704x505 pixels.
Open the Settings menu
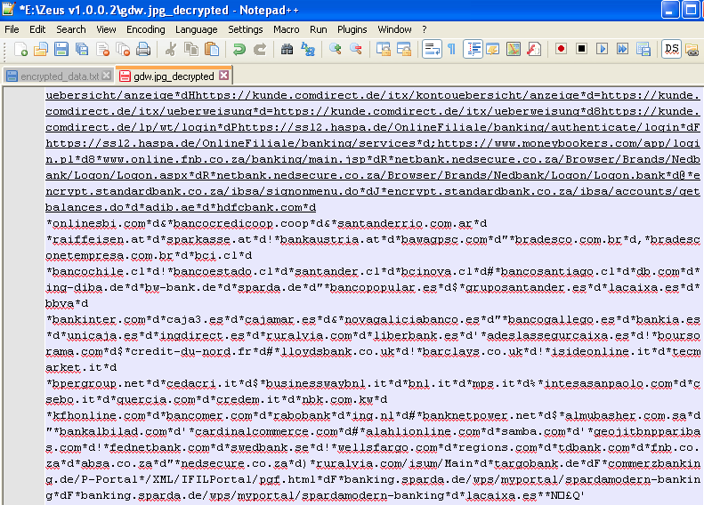click(x=245, y=29)
